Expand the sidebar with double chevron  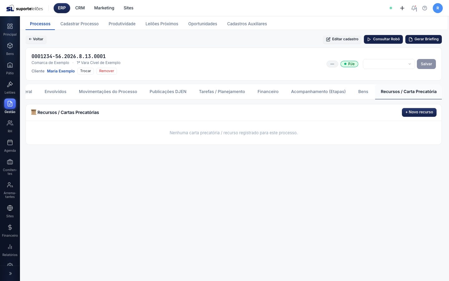pos(10,274)
